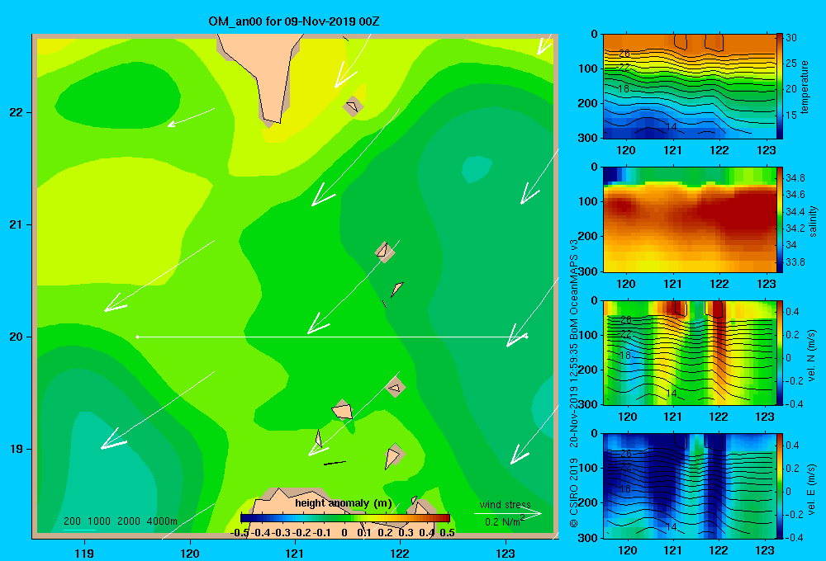
Task: Click the '34.8' tick on salinity scale
Action: coord(795,178)
